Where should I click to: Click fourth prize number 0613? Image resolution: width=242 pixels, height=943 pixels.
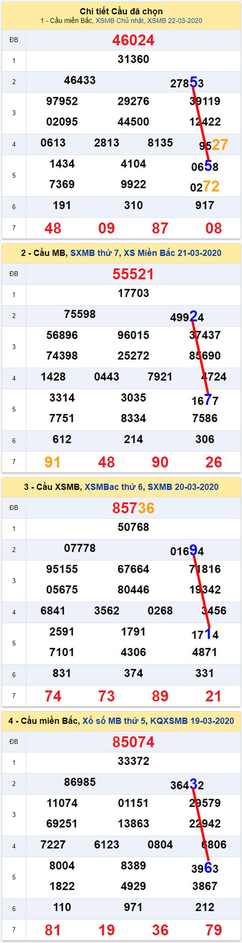(x=53, y=143)
